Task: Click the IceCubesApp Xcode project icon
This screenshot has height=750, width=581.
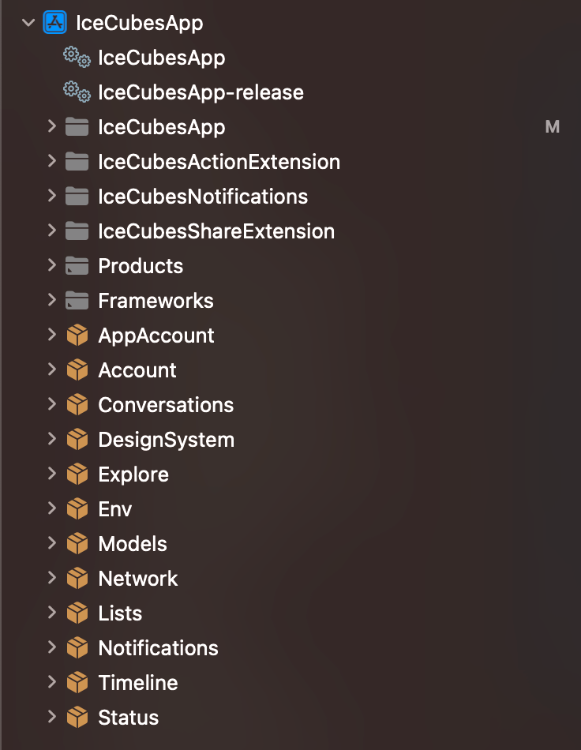Action: pos(55,22)
